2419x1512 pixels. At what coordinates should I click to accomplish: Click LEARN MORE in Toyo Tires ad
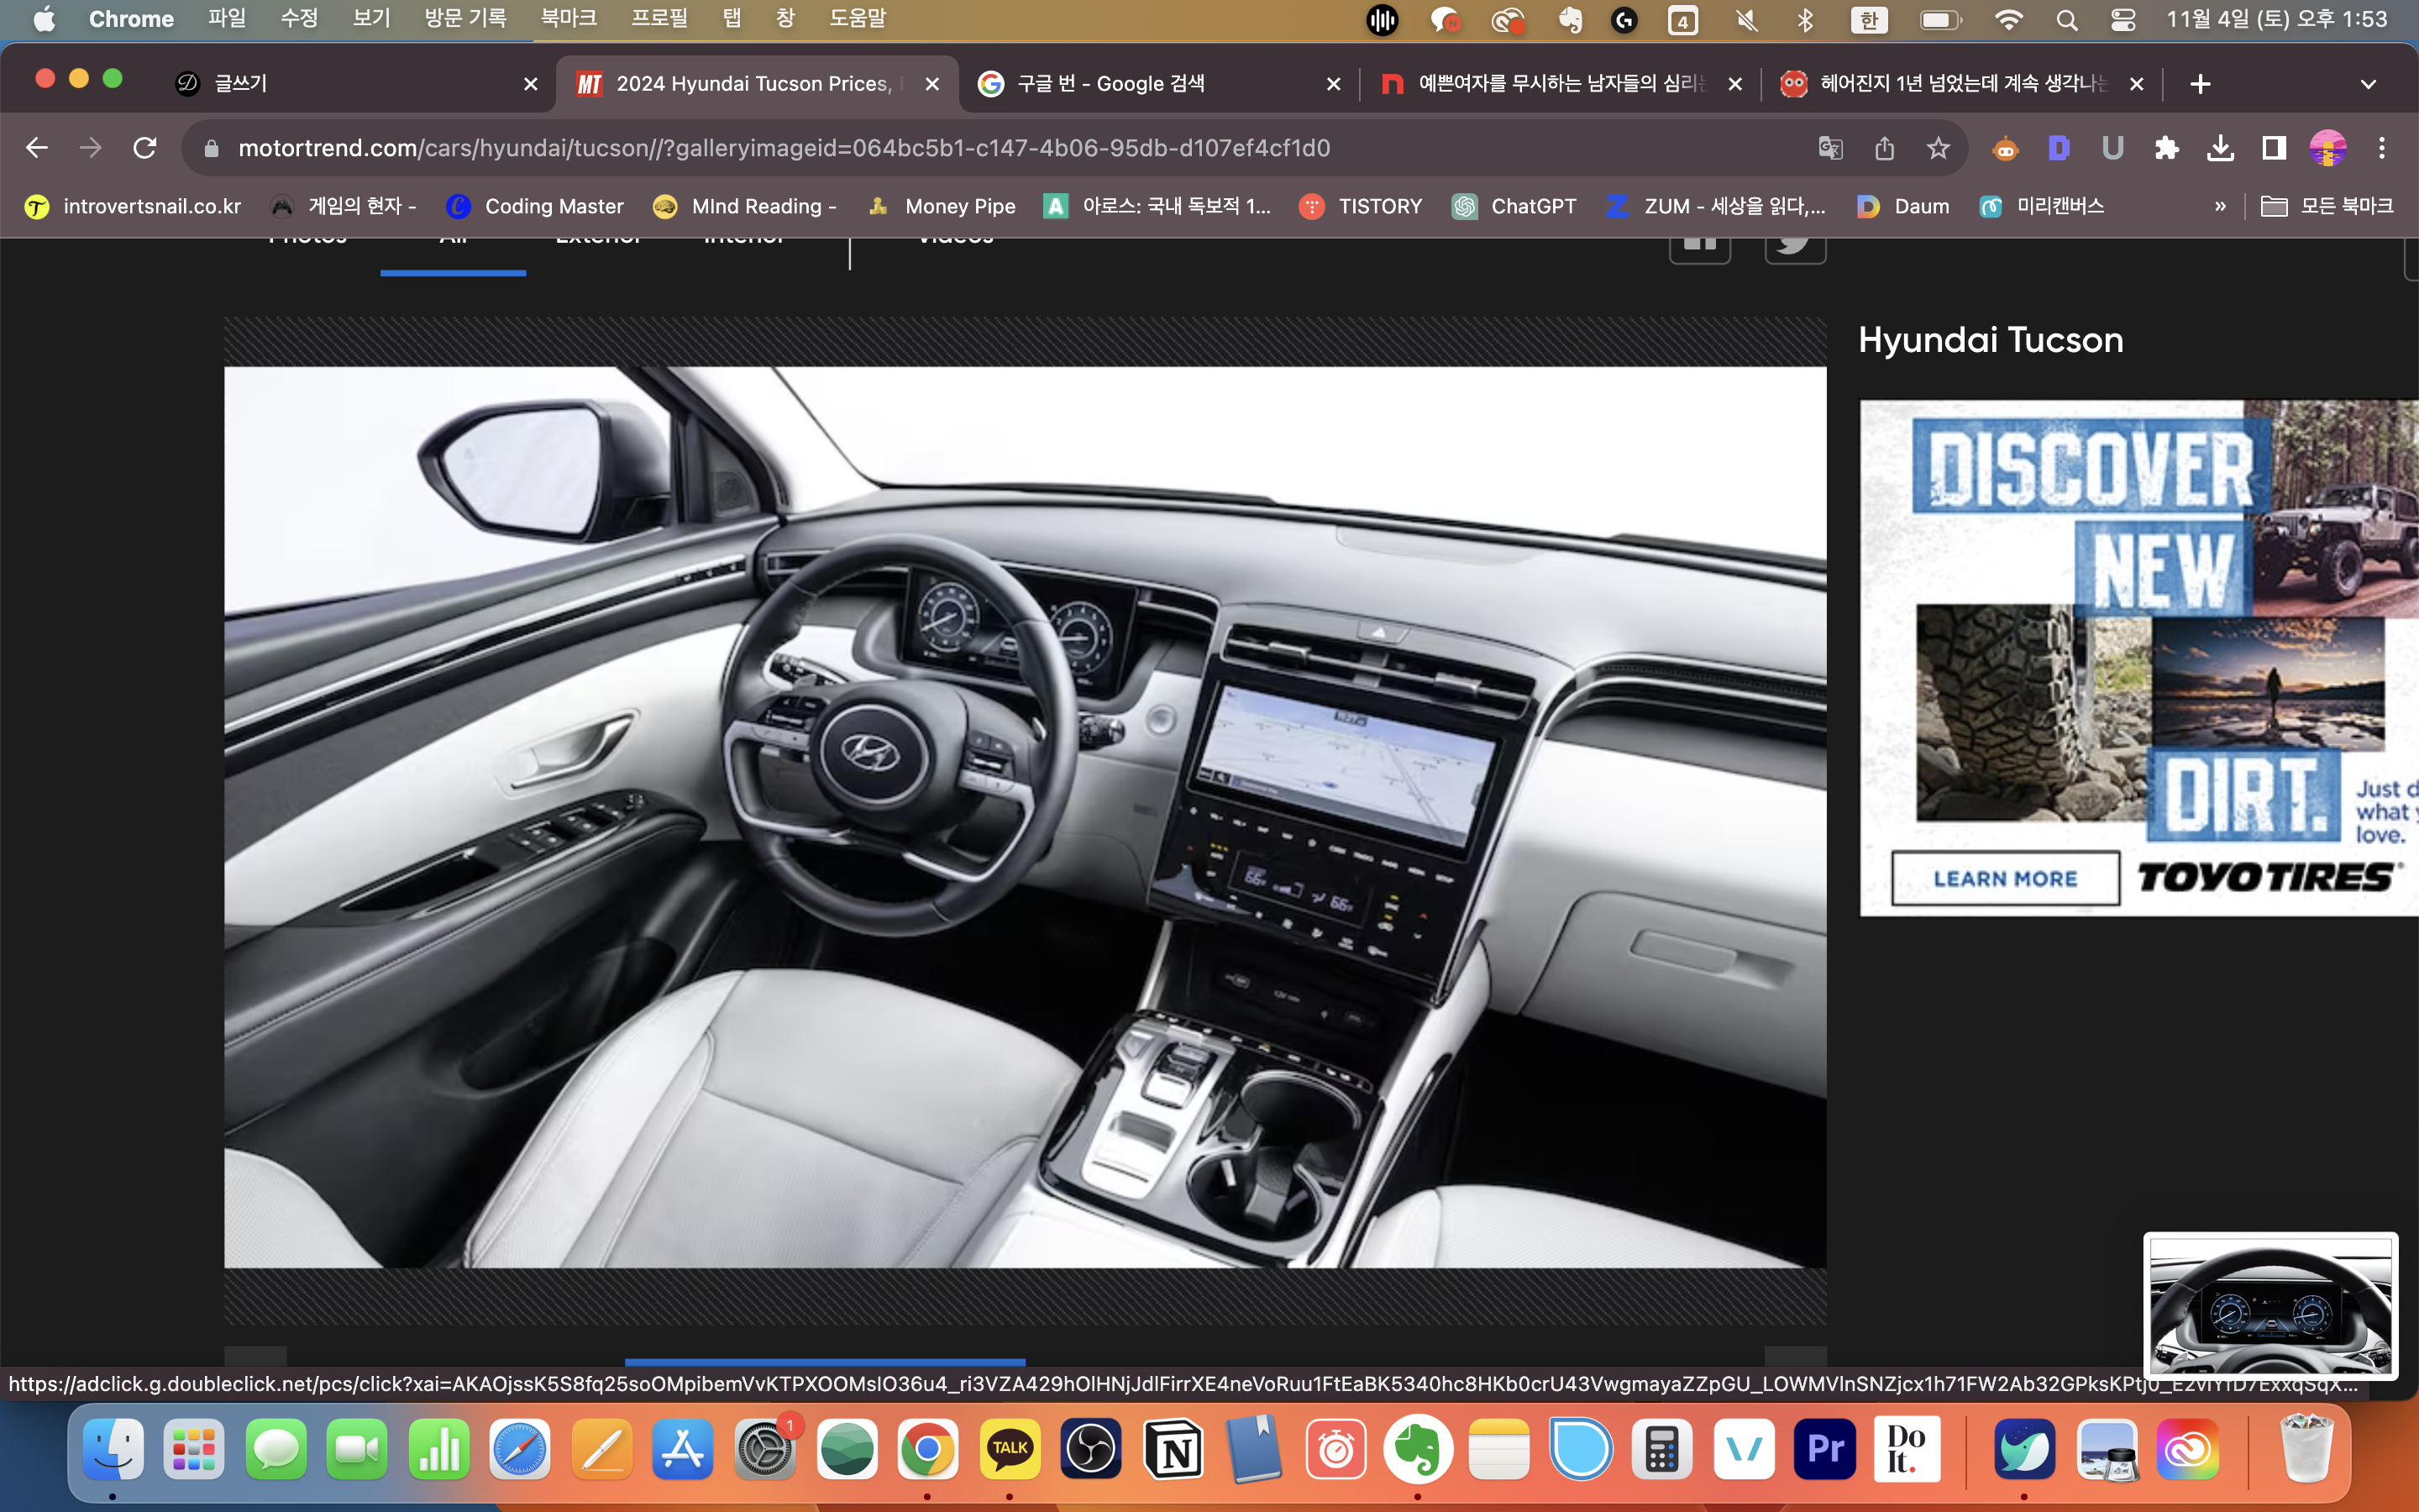point(2005,878)
